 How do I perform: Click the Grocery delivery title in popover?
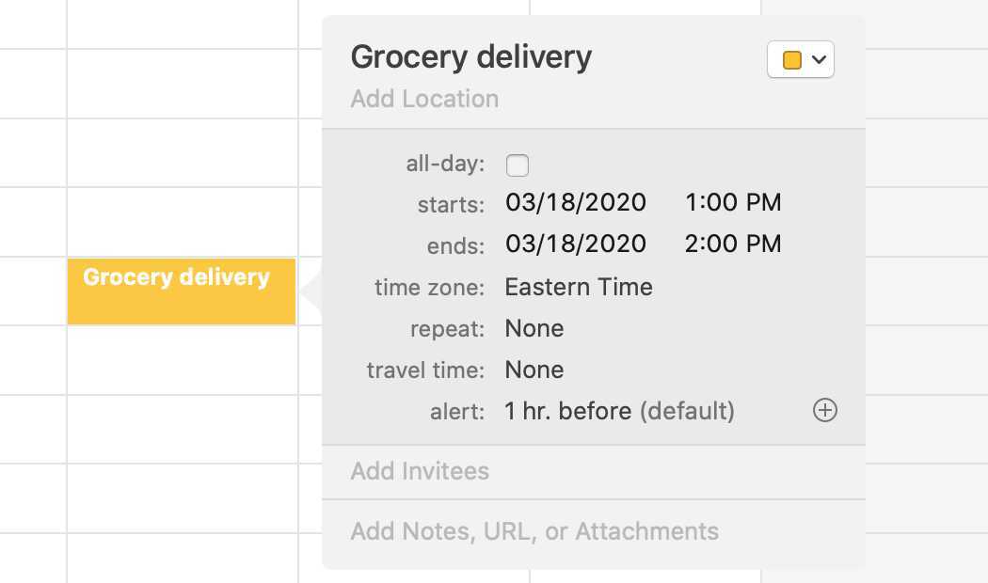click(x=470, y=57)
